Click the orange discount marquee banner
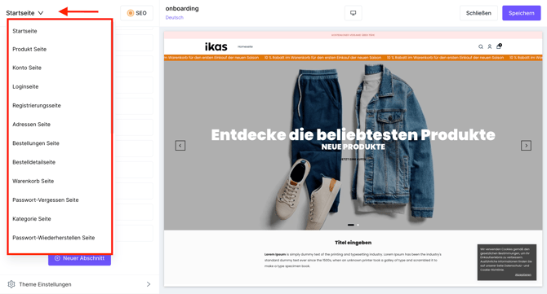547x294 pixels. tap(353, 58)
